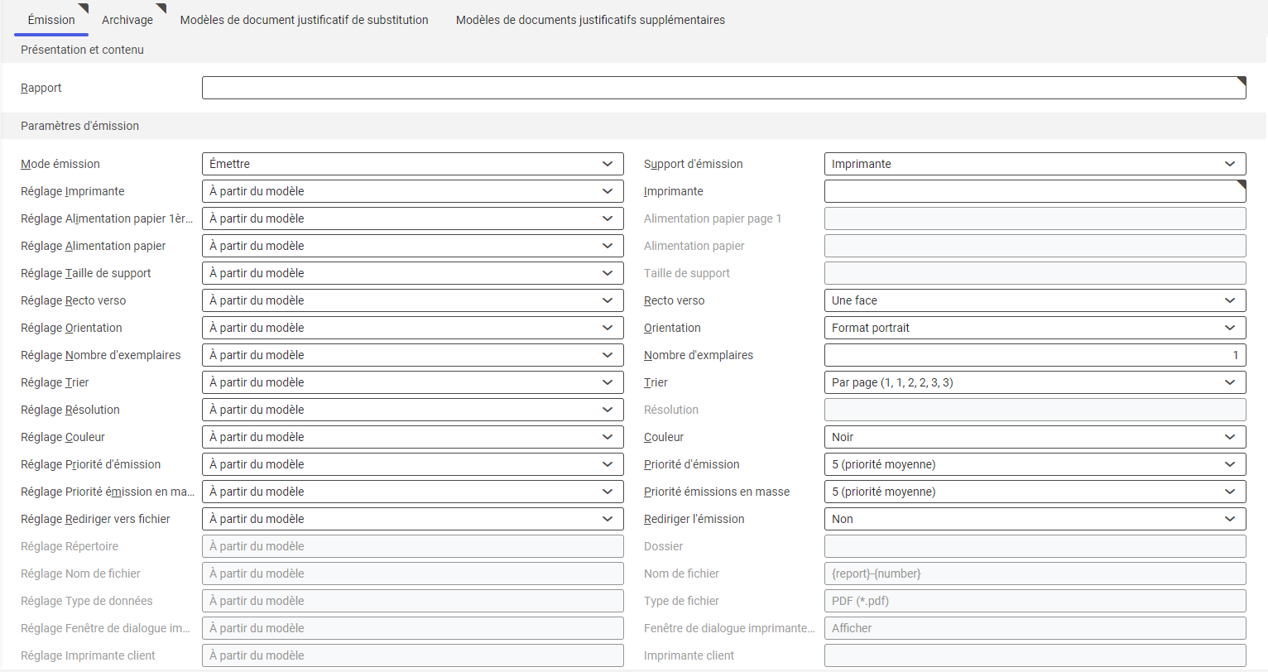Expand the Réglage Taille de support dropdown
Screen dimensions: 1268x672
pyautogui.click(x=413, y=273)
